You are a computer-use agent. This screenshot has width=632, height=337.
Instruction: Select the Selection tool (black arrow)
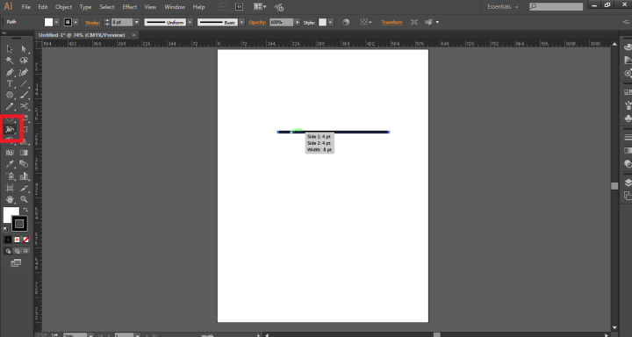(10, 49)
